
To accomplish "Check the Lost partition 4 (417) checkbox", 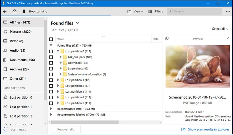I will pyautogui.click(x=51, y=97).
